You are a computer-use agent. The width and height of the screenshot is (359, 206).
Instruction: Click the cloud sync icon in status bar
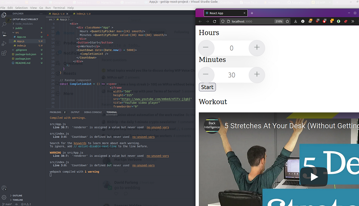(x=16, y=204)
